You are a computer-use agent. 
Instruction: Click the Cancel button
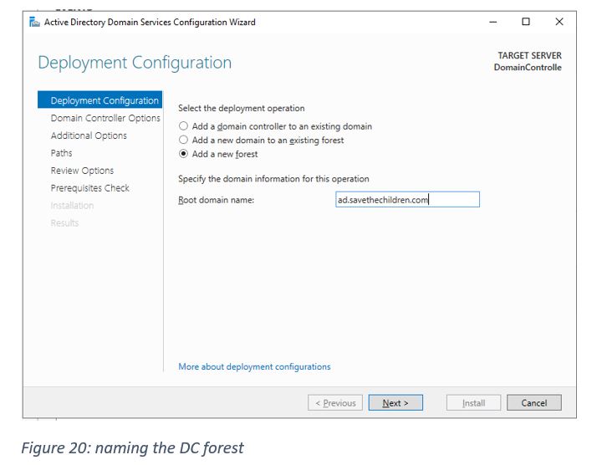point(533,403)
